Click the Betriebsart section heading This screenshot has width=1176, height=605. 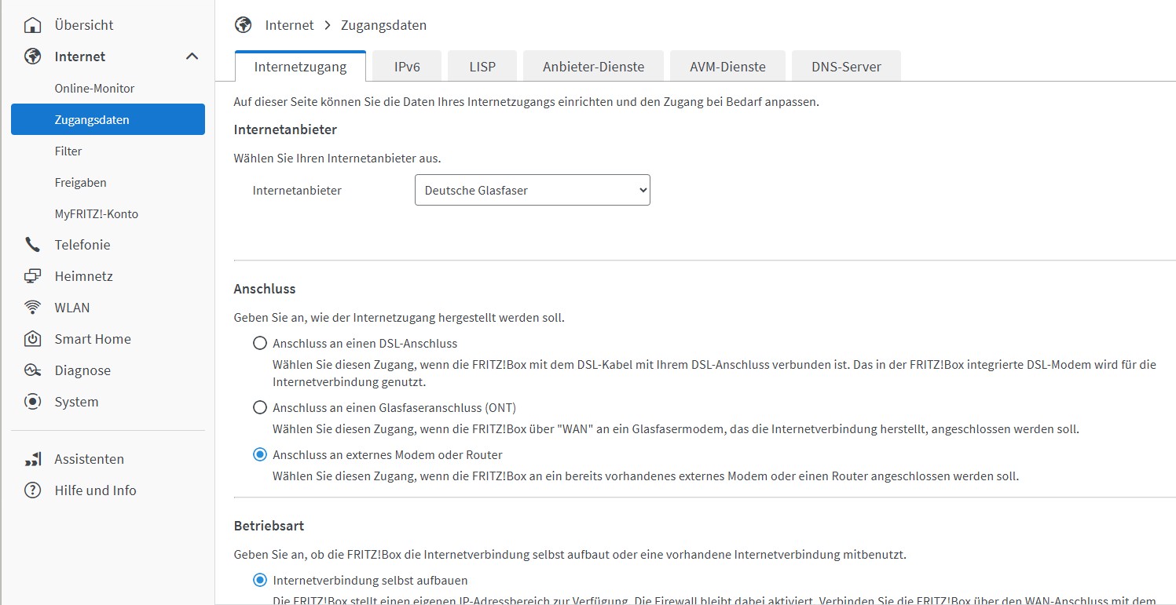pyautogui.click(x=269, y=525)
